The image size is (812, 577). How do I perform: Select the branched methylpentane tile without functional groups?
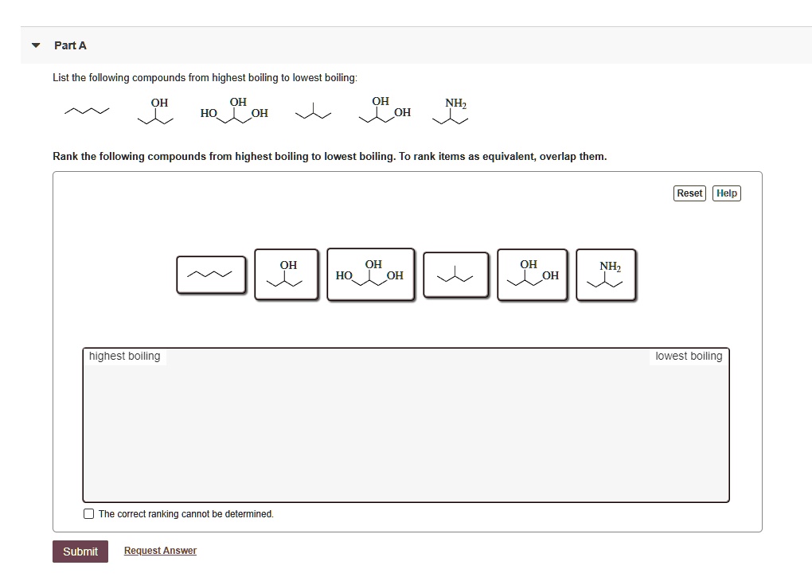pos(455,275)
